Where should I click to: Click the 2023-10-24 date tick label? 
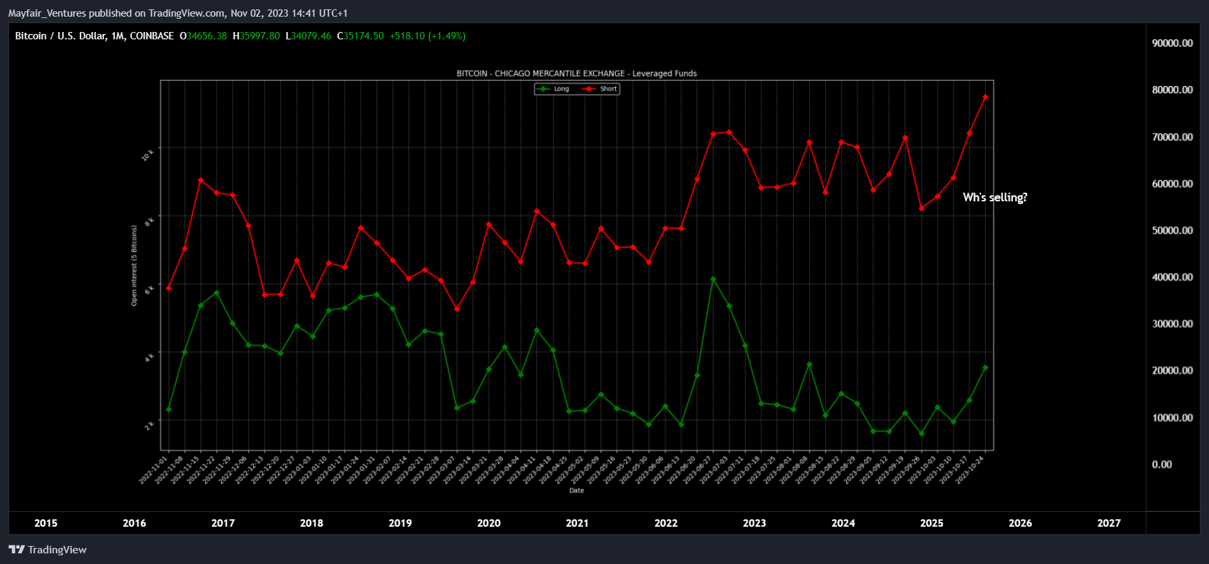[x=970, y=471]
